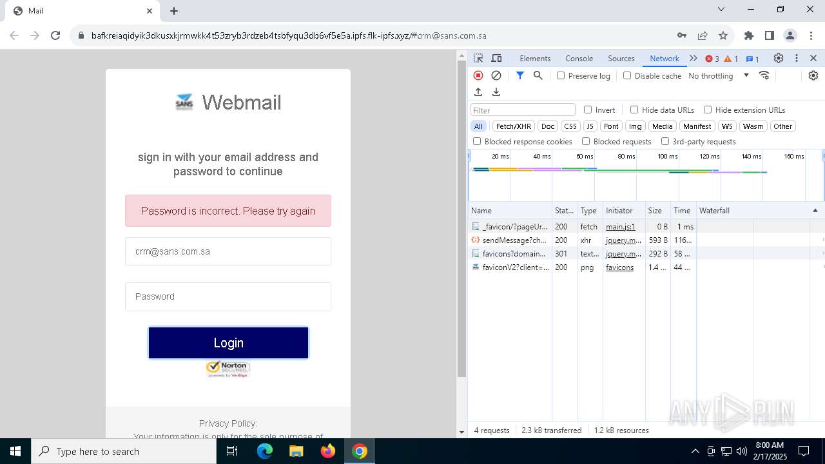Image resolution: width=825 pixels, height=464 pixels.
Task: Show the 1 warning indicator
Action: (x=731, y=59)
